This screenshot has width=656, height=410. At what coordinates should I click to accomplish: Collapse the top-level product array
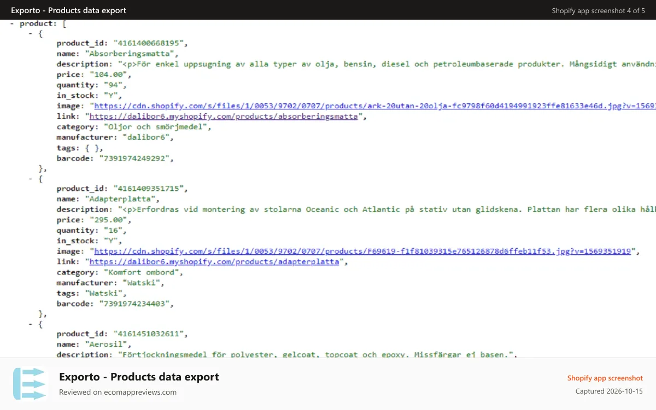[12, 24]
